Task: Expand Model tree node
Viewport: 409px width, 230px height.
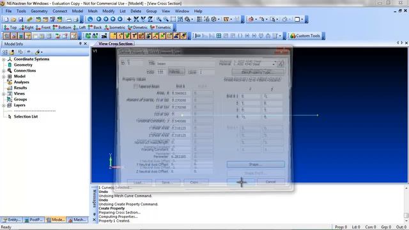Action: click(x=4, y=77)
